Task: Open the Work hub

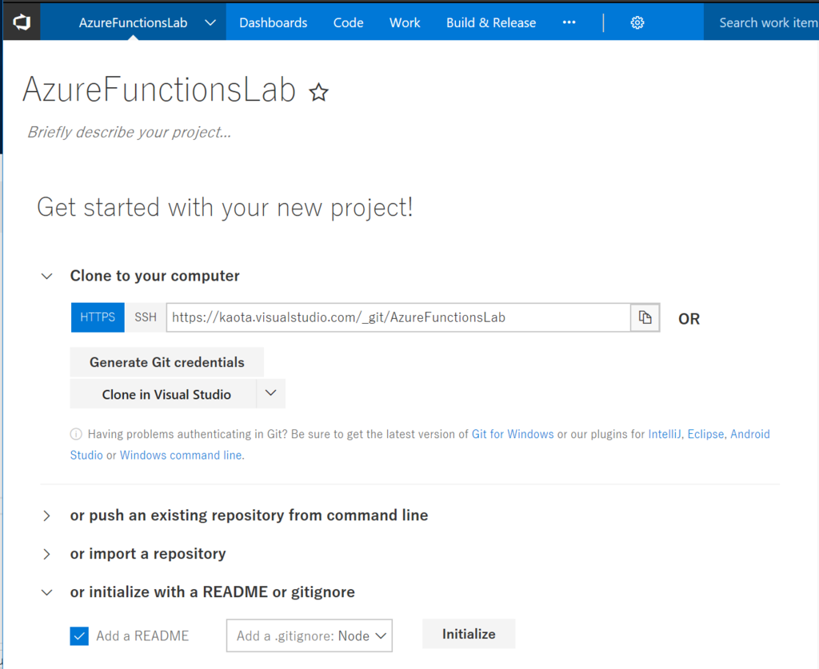Action: [405, 22]
